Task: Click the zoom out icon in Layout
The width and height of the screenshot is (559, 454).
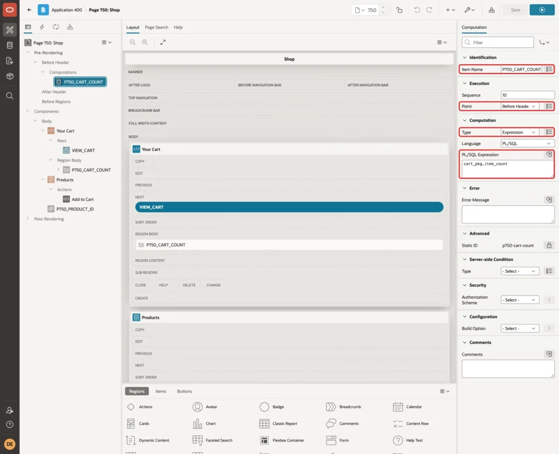Action: coord(133,42)
